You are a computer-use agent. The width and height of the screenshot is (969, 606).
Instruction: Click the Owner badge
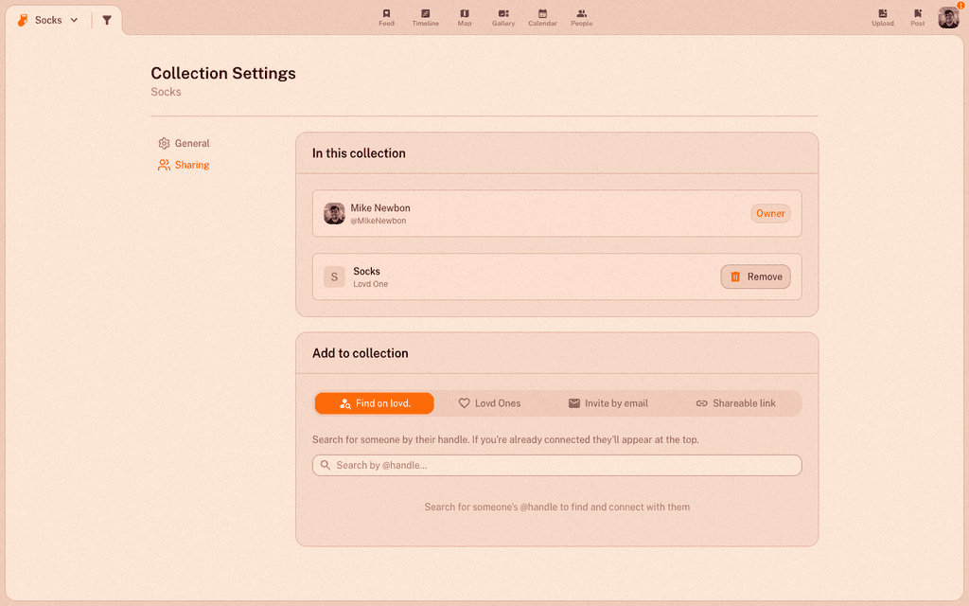(770, 213)
